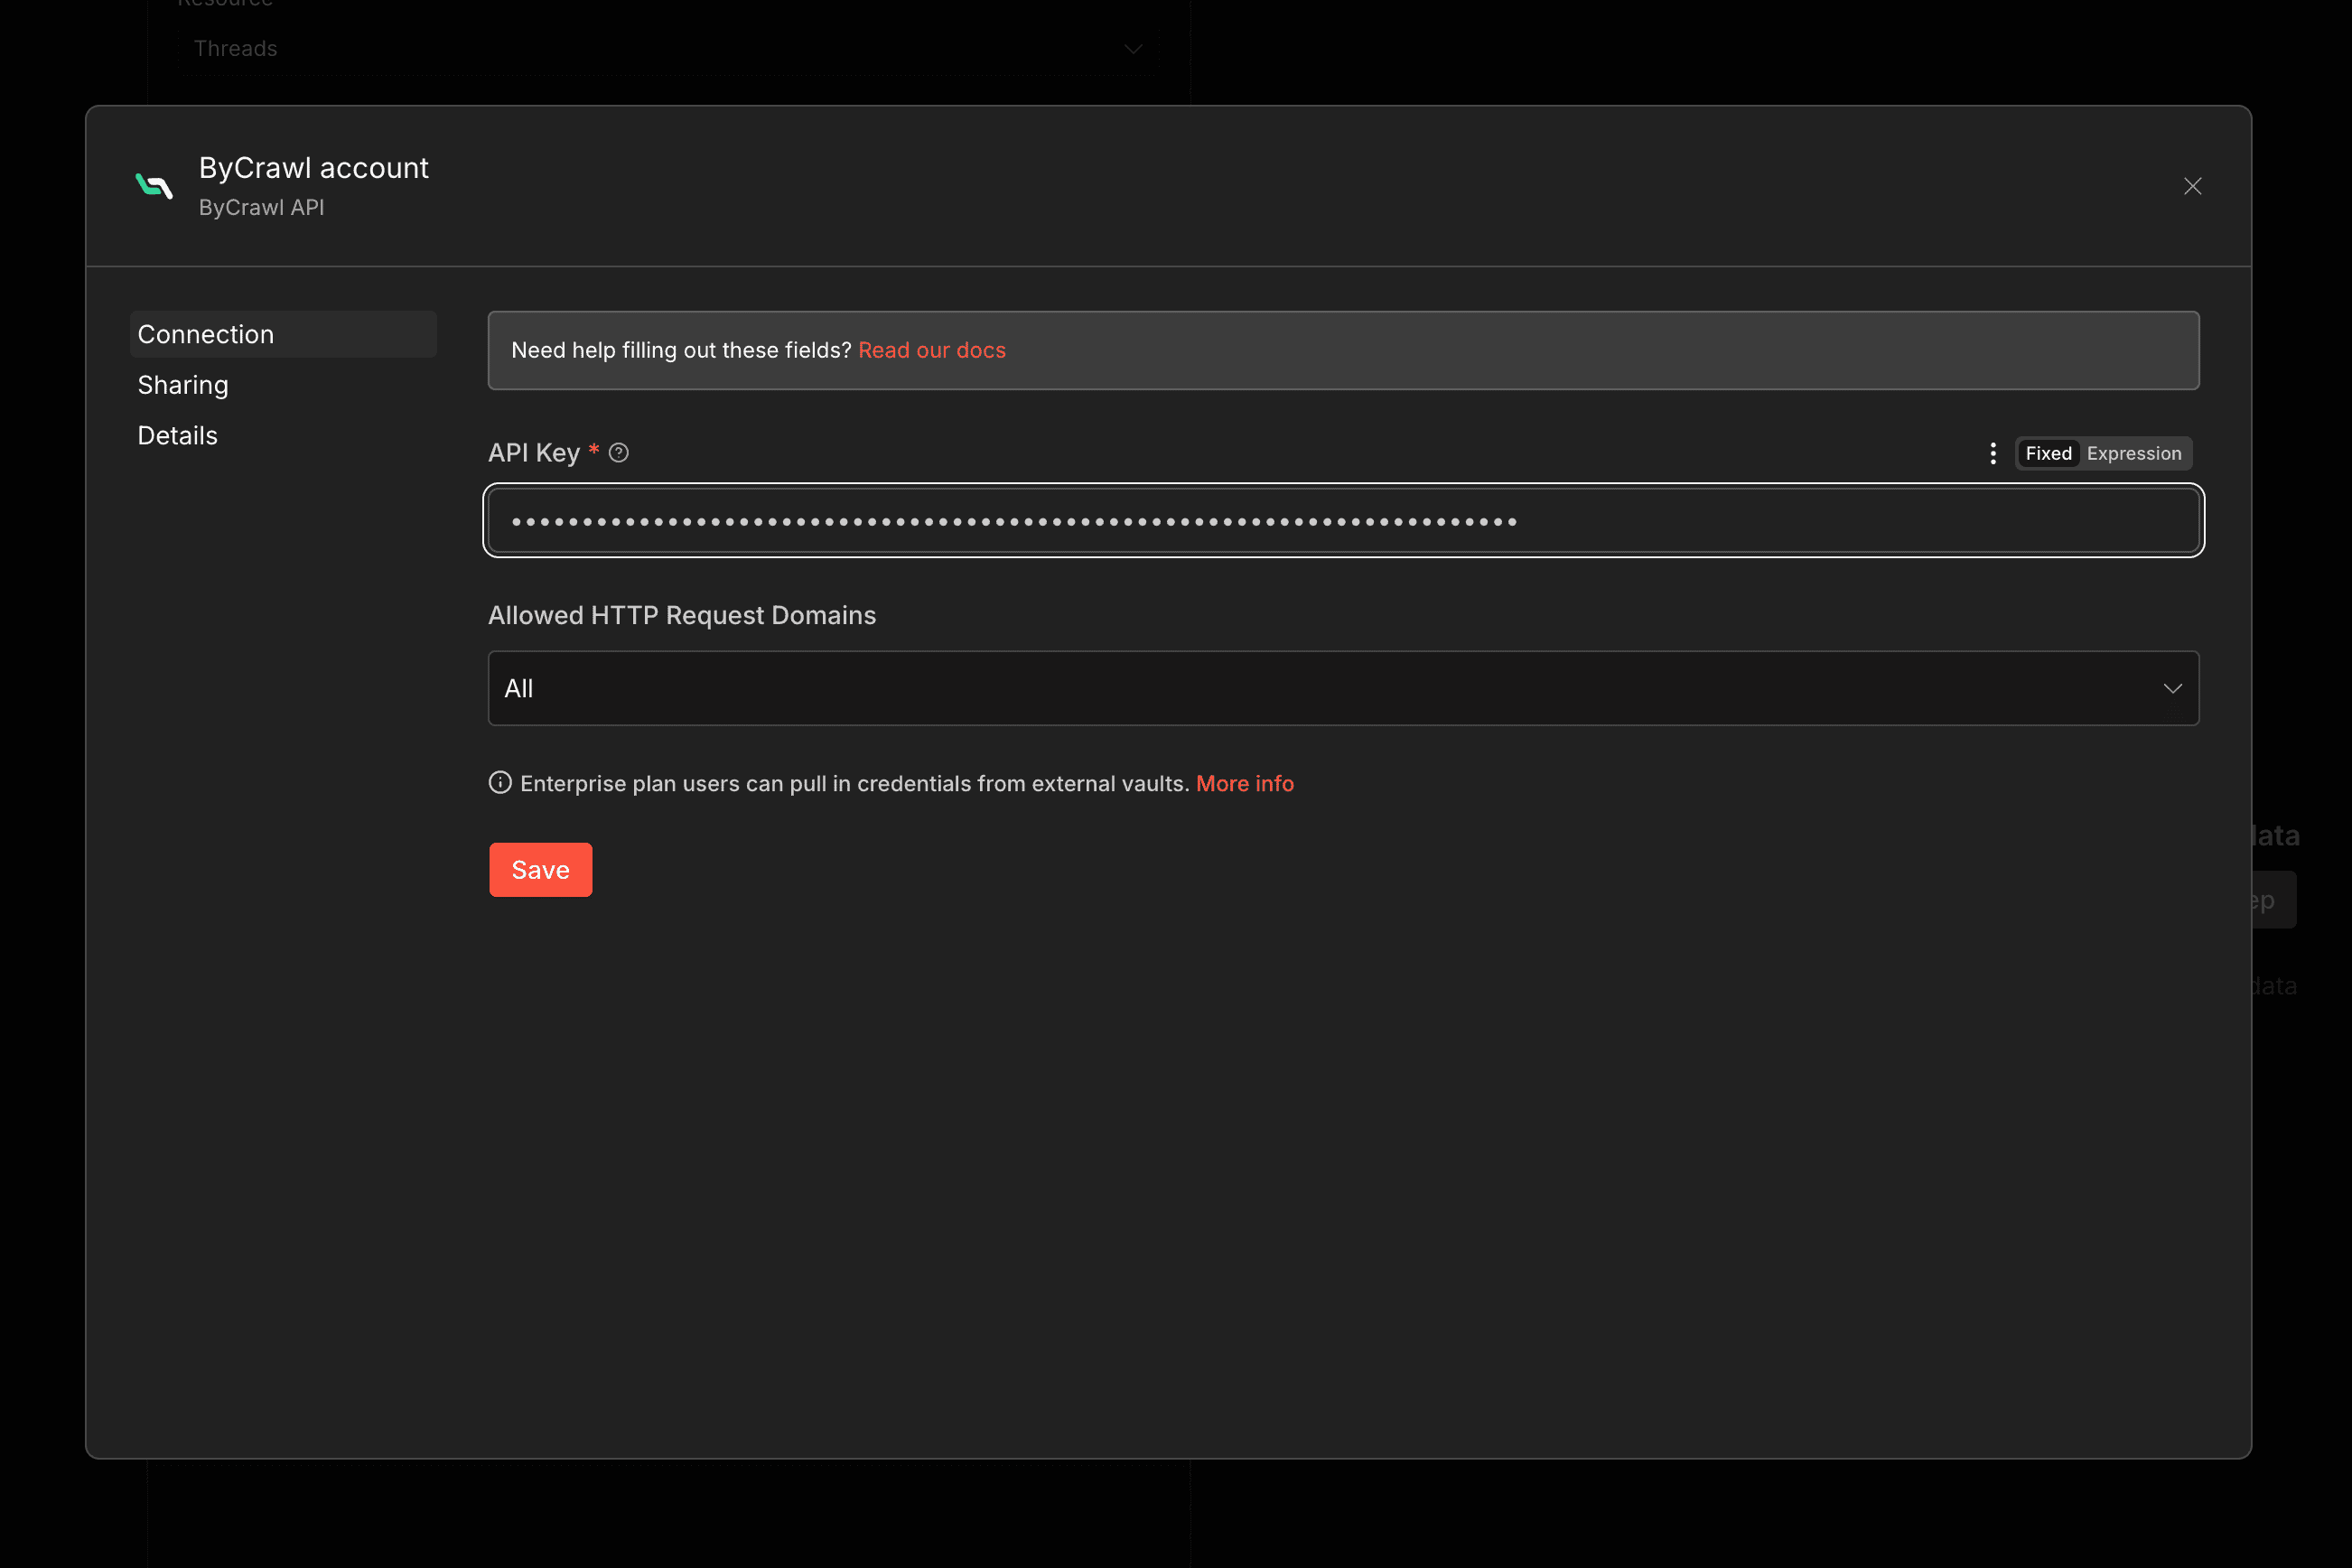Viewport: 2352px width, 1568px height.
Task: Expand the chevron on the All domains field
Action: pos(2172,688)
